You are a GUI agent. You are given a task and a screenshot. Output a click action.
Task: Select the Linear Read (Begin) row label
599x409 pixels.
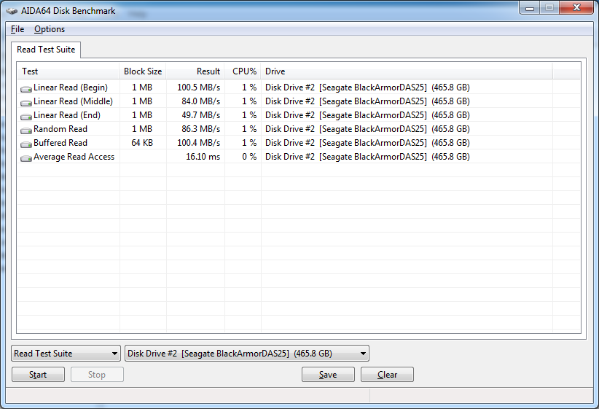click(x=71, y=87)
